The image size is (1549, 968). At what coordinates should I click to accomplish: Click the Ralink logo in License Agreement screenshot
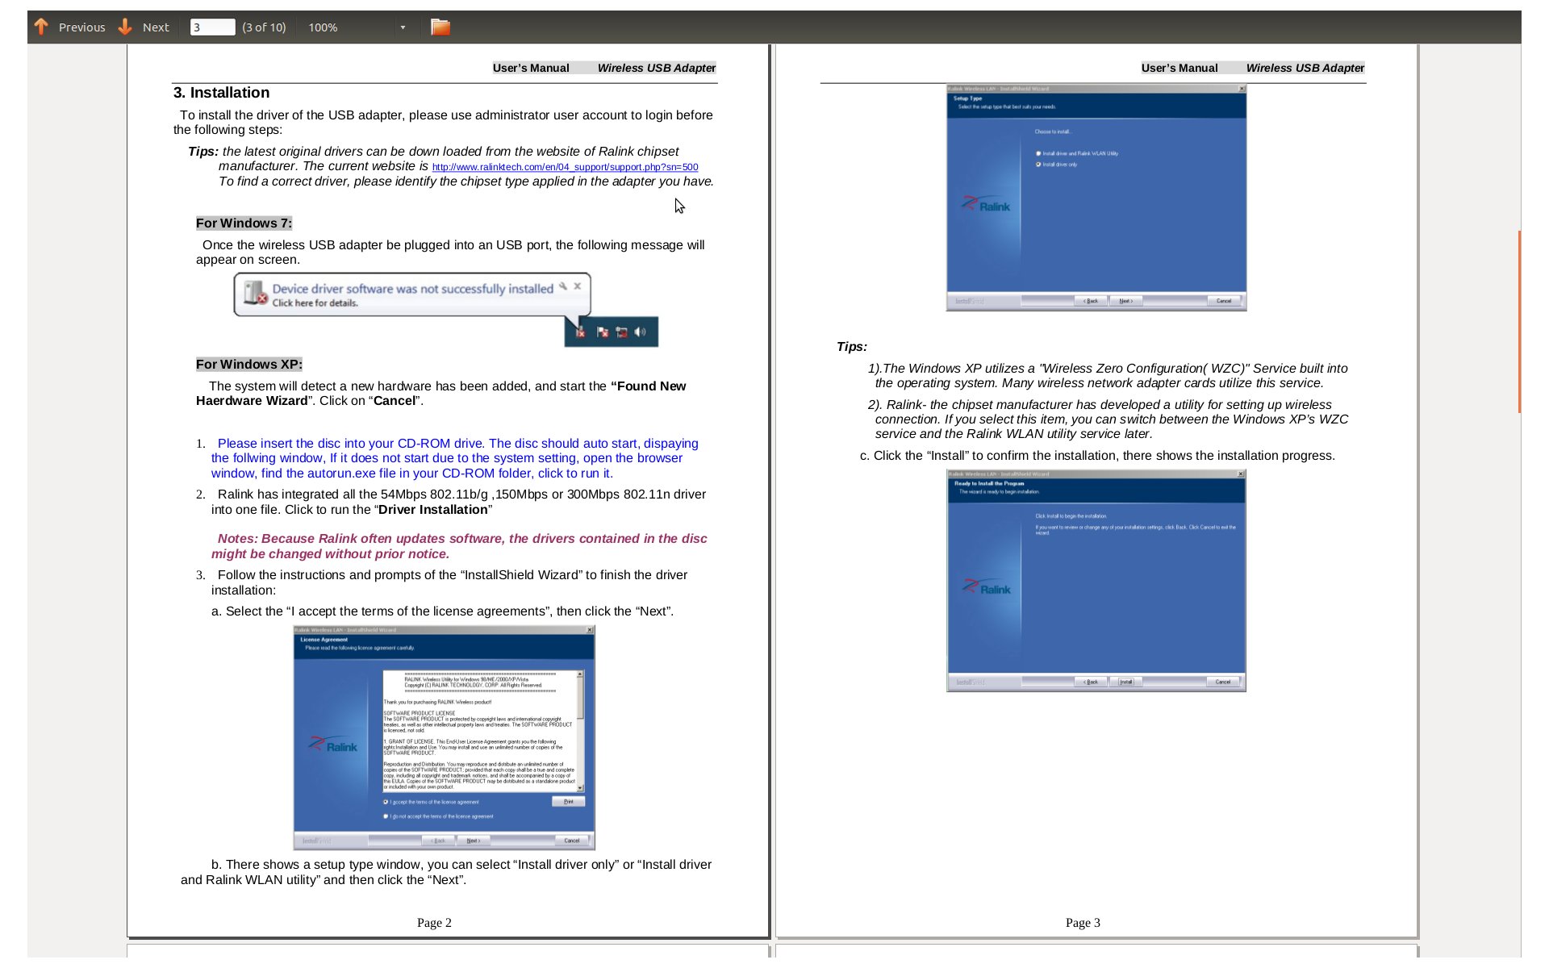[334, 745]
